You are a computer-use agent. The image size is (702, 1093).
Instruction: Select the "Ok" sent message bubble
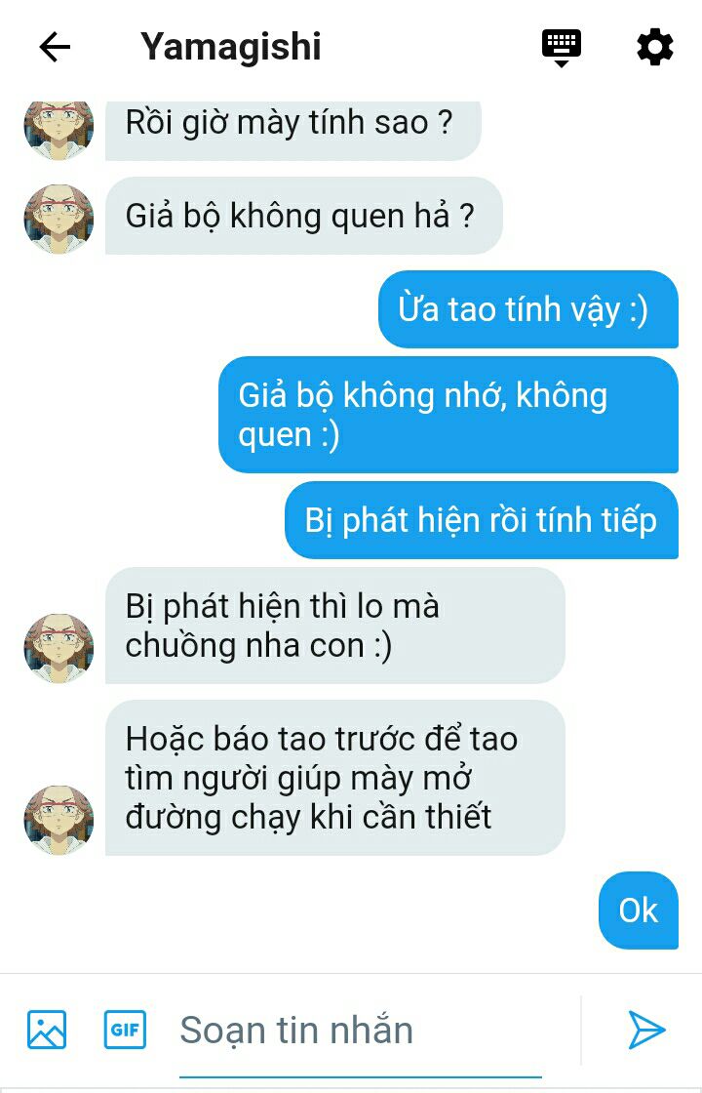[638, 911]
